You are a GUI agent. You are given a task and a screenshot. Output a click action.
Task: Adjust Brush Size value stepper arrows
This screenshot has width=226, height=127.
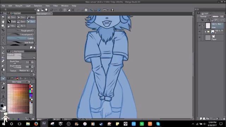coord(30,62)
